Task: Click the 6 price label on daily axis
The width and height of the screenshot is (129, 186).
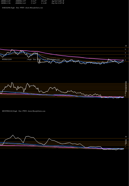Action: 125,60
